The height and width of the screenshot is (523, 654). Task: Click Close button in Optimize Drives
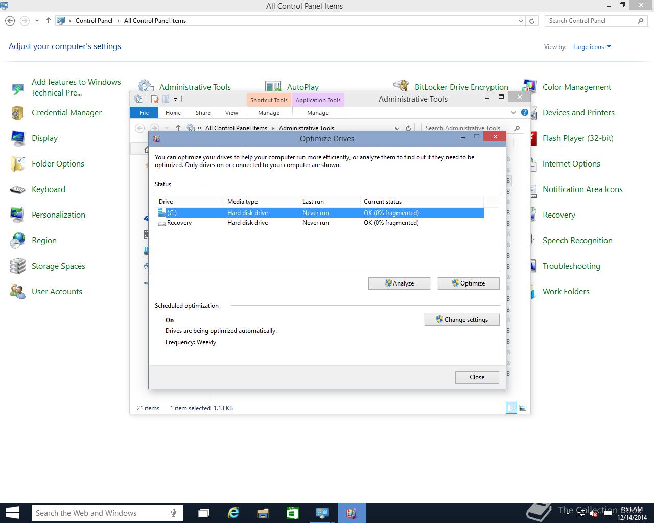(477, 377)
